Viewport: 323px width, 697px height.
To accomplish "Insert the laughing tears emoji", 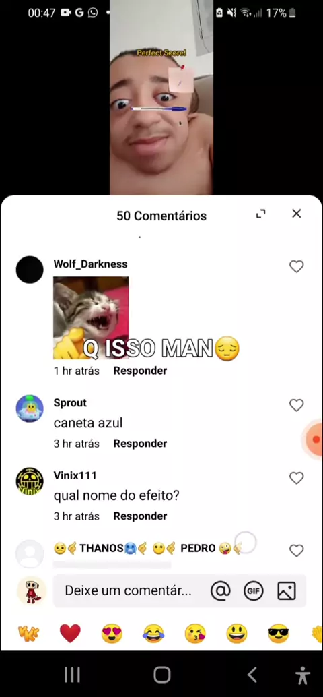I will point(153,634).
